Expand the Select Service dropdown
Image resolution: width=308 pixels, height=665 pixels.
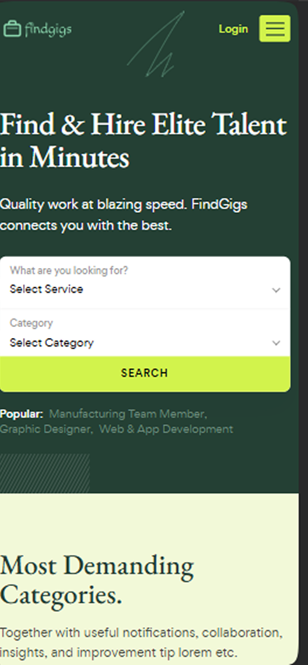[x=145, y=283]
